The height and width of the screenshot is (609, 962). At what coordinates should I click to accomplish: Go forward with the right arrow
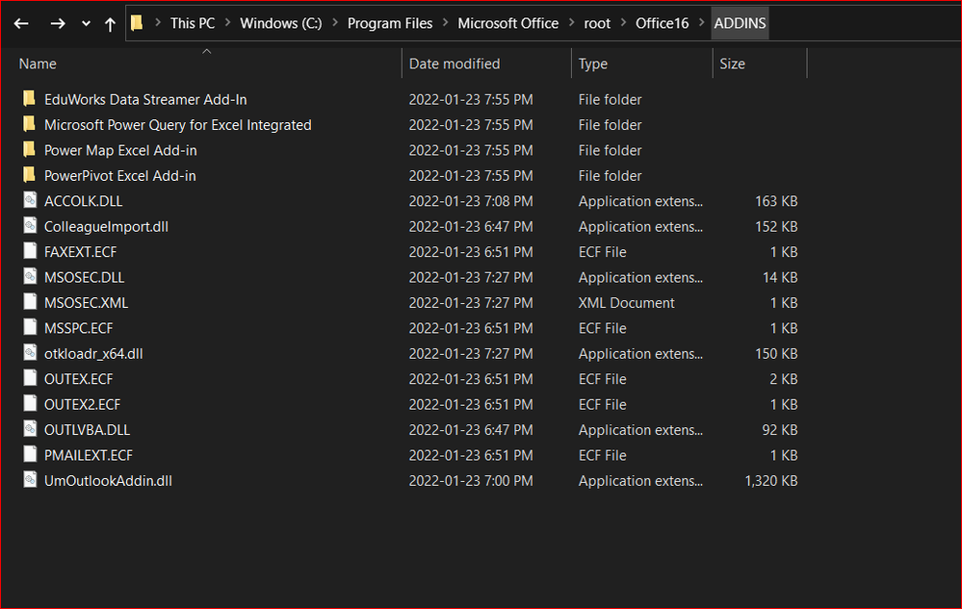pyautogui.click(x=58, y=24)
